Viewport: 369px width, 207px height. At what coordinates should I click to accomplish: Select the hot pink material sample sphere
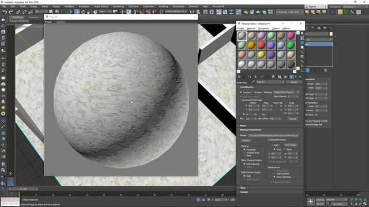pos(291,36)
